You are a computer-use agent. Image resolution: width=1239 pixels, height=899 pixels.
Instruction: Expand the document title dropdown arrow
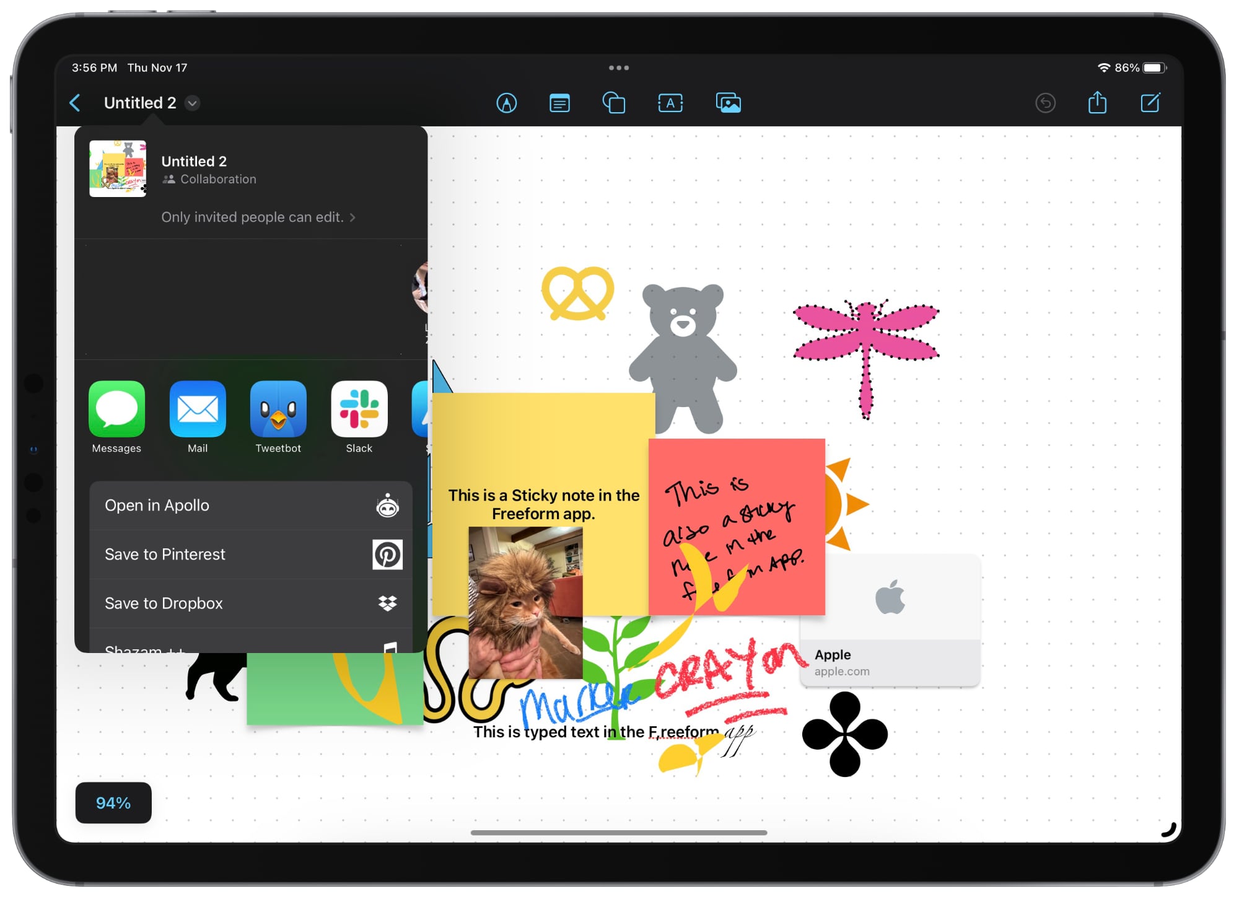tap(193, 103)
